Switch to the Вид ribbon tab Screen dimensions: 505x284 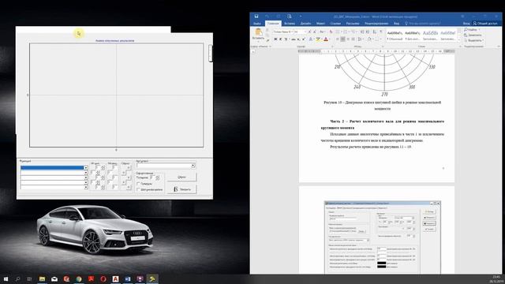(x=396, y=24)
